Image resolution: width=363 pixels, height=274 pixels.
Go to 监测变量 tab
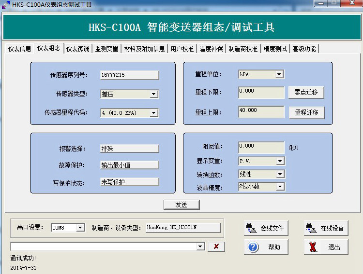[x=107, y=49]
